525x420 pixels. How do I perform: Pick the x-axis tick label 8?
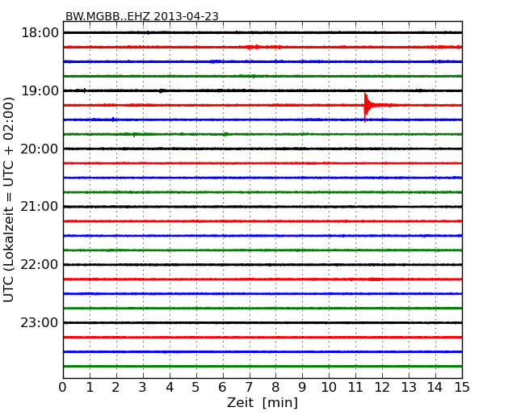275,388
